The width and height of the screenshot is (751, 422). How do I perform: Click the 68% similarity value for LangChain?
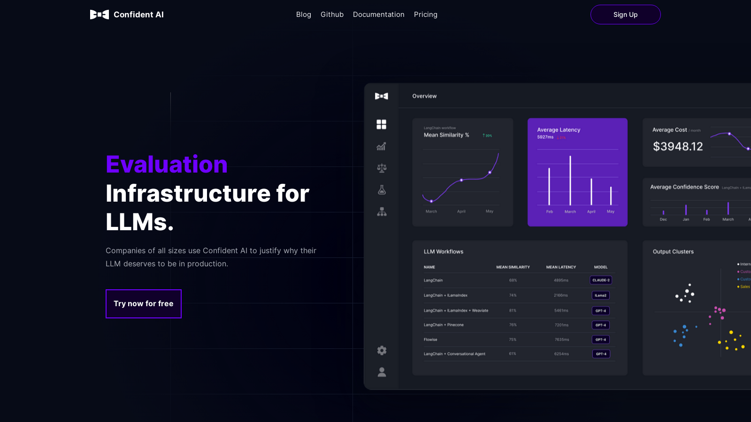coord(513,280)
